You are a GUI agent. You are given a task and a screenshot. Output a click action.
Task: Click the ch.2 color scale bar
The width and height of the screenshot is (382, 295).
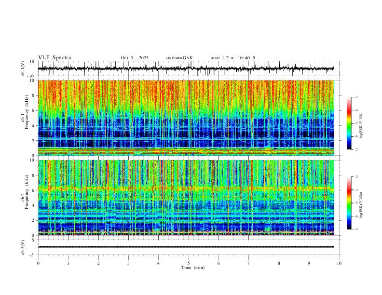tap(349, 203)
